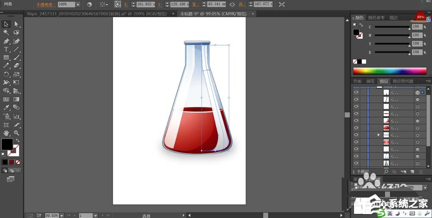
Task: Open the 画笔 panel tab
Action: click(371, 81)
